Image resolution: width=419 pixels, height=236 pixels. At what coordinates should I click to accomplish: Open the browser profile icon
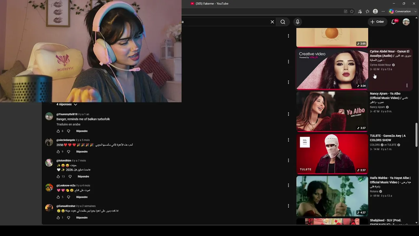click(375, 11)
